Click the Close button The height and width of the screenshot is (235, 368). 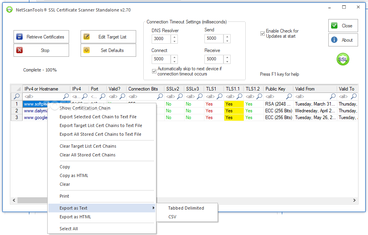coord(343,25)
